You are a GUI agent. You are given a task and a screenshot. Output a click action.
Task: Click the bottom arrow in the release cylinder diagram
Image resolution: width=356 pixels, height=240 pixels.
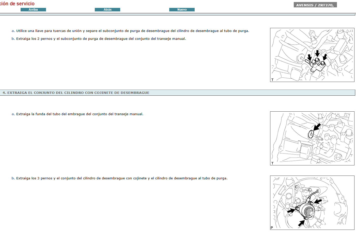click(x=301, y=223)
